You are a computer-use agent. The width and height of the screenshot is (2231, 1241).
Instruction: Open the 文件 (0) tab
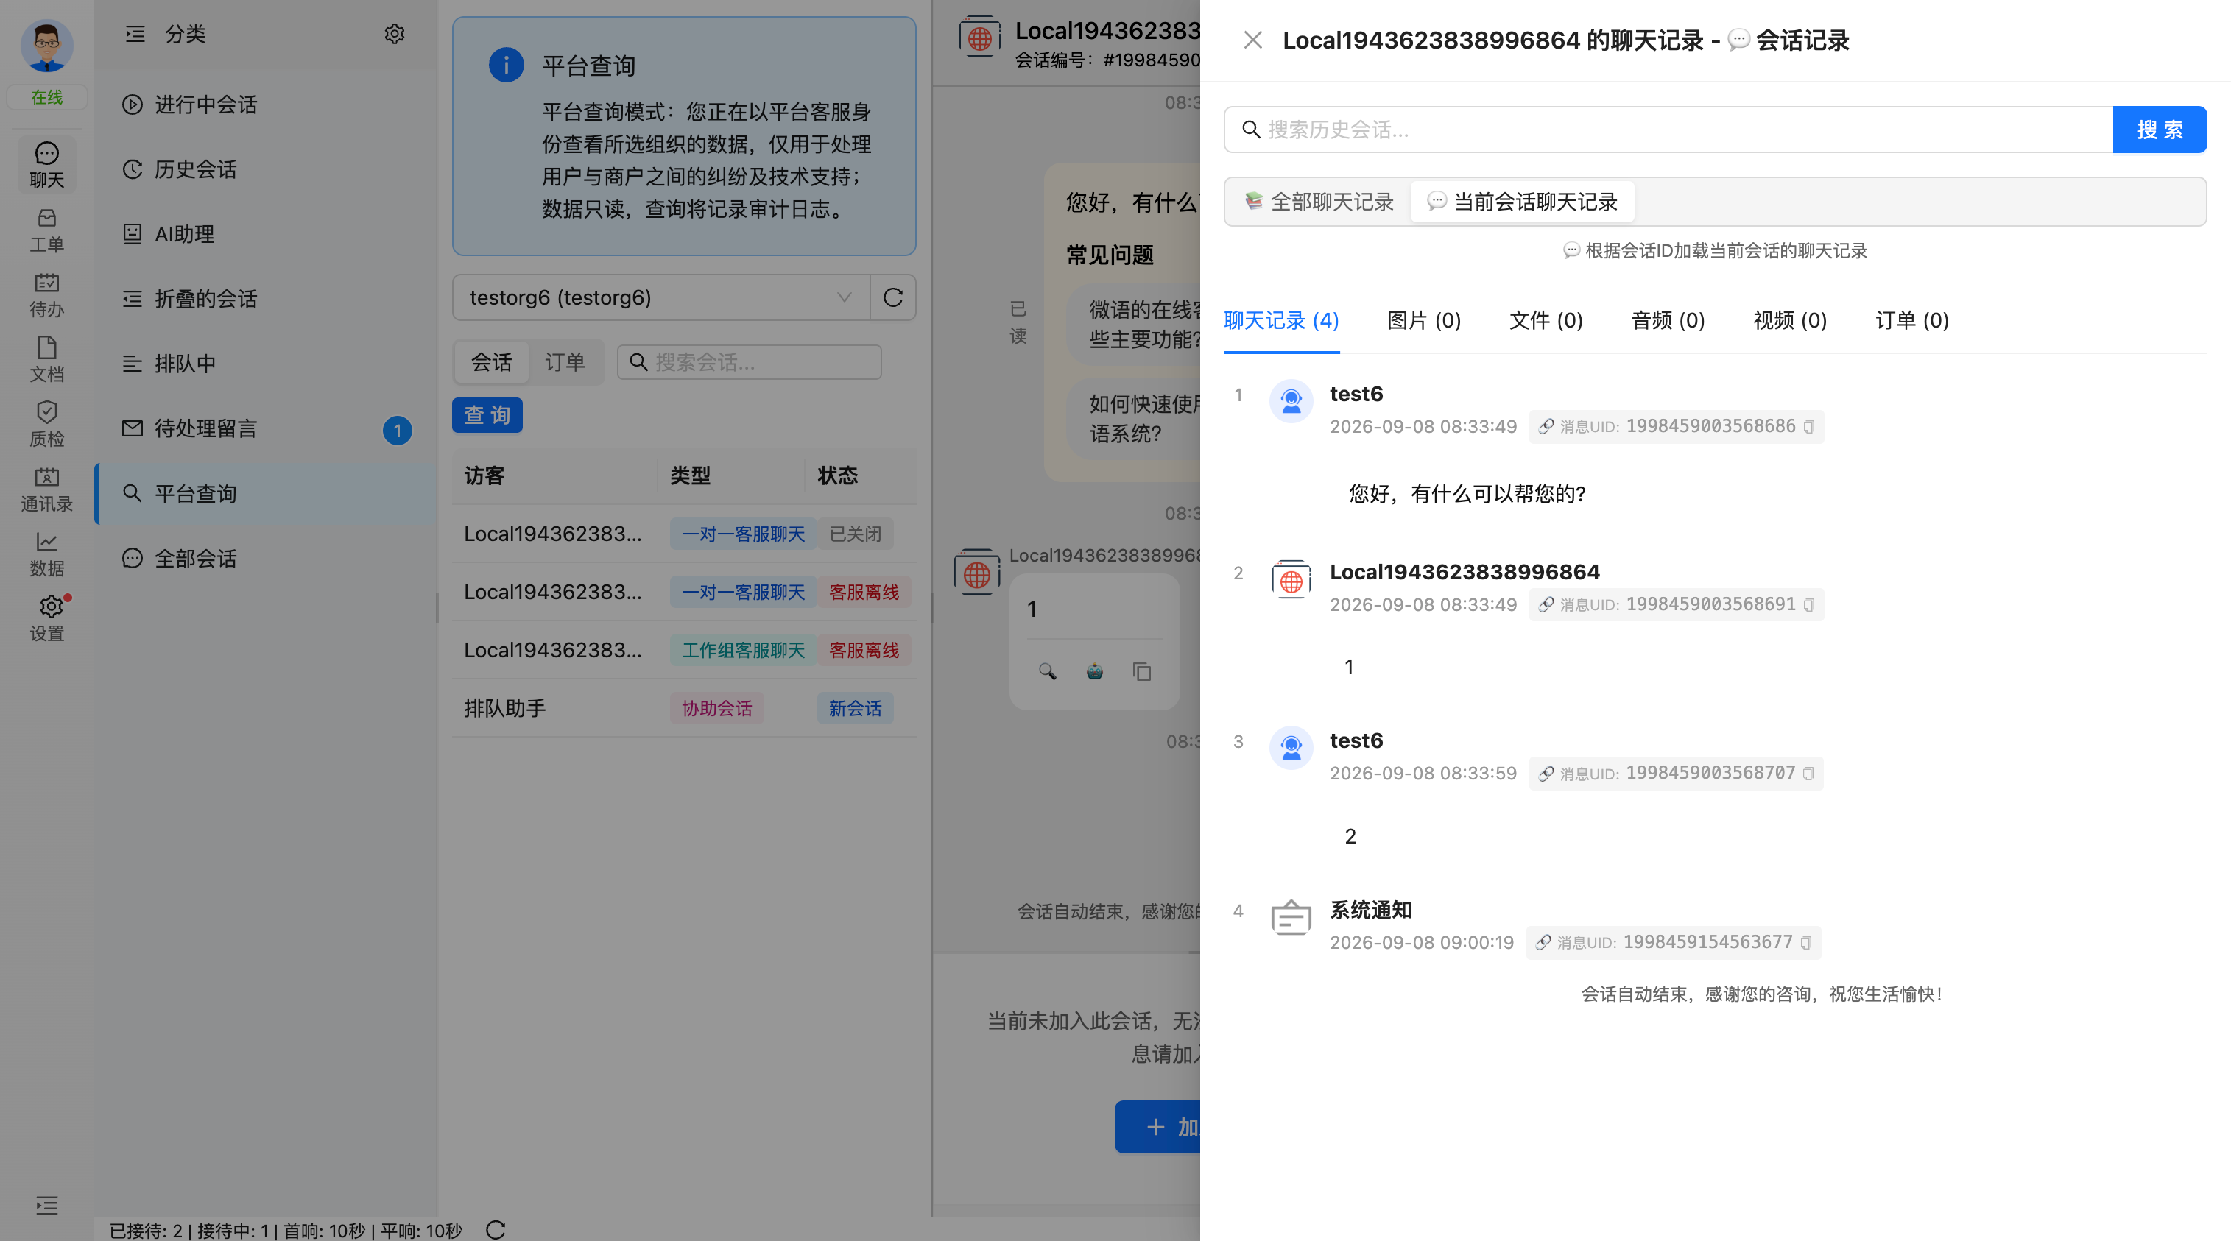click(x=1546, y=320)
